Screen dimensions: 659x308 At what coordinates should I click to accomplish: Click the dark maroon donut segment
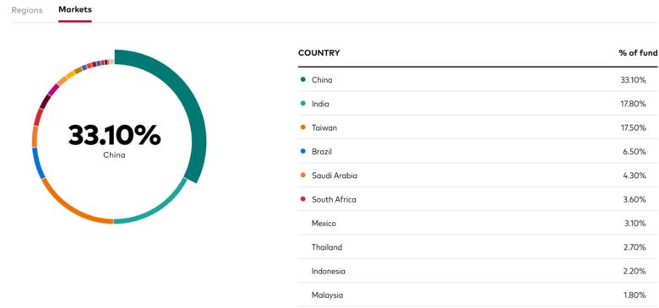point(44,101)
